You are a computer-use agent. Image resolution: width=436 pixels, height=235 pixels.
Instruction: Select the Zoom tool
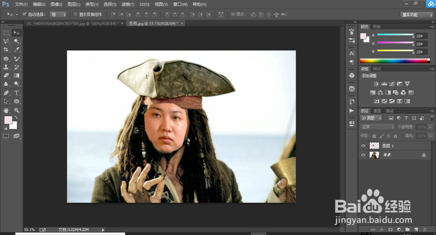17,110
